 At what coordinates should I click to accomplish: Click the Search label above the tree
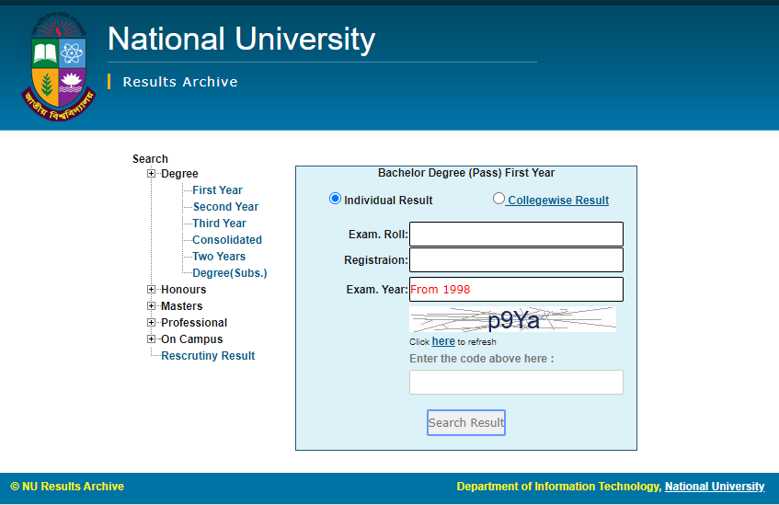[x=150, y=159]
